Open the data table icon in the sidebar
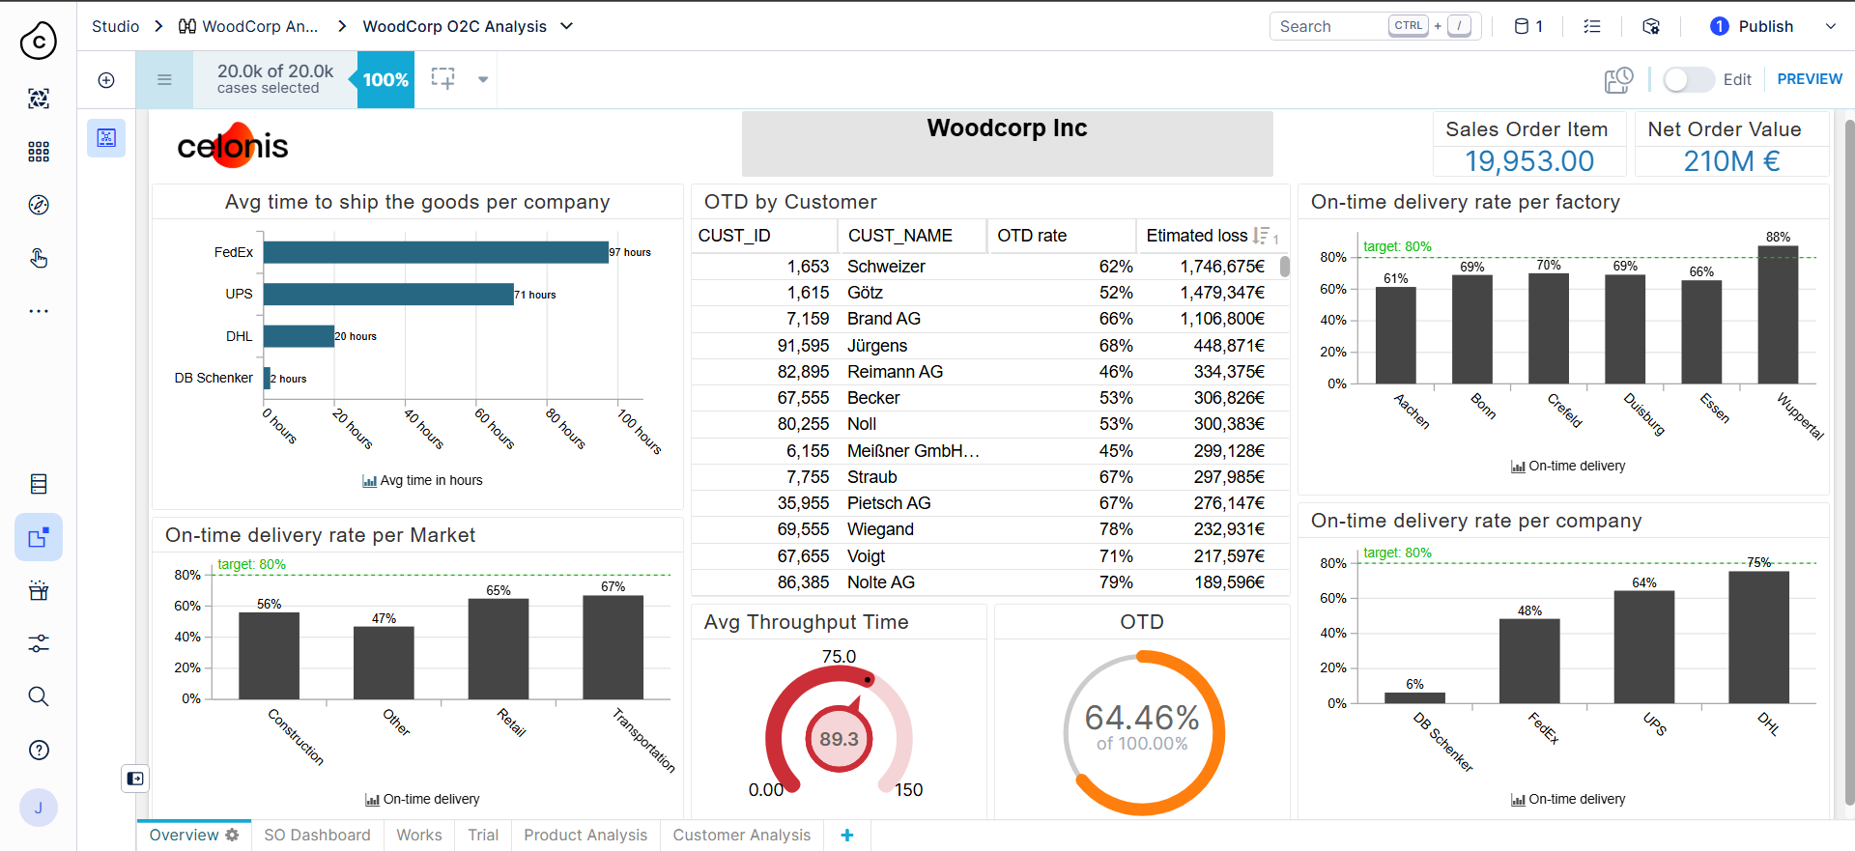1855x851 pixels. (39, 484)
